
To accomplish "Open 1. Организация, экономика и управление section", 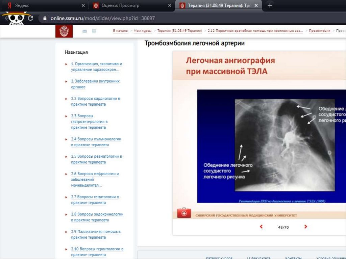I will coord(96,67).
